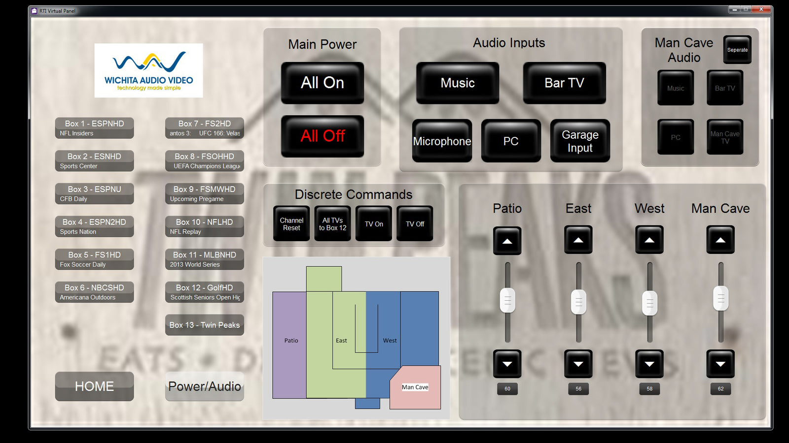Lower Patio volume with down arrow
This screenshot has height=443, width=789.
tap(507, 364)
